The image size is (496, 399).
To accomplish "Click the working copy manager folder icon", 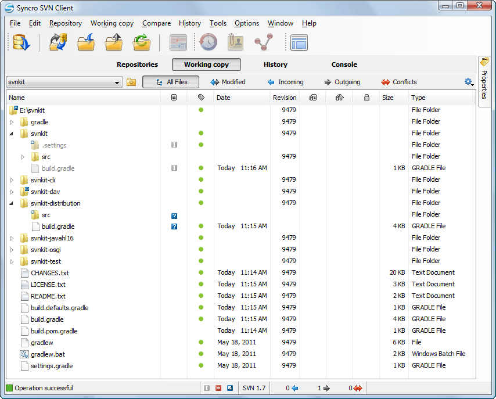I will coord(131,82).
